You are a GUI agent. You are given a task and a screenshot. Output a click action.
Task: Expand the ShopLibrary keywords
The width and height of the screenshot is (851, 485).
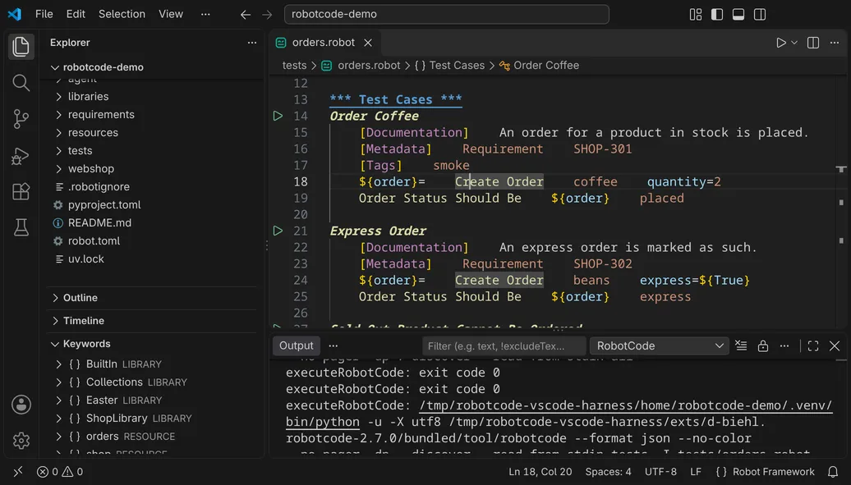(58, 419)
